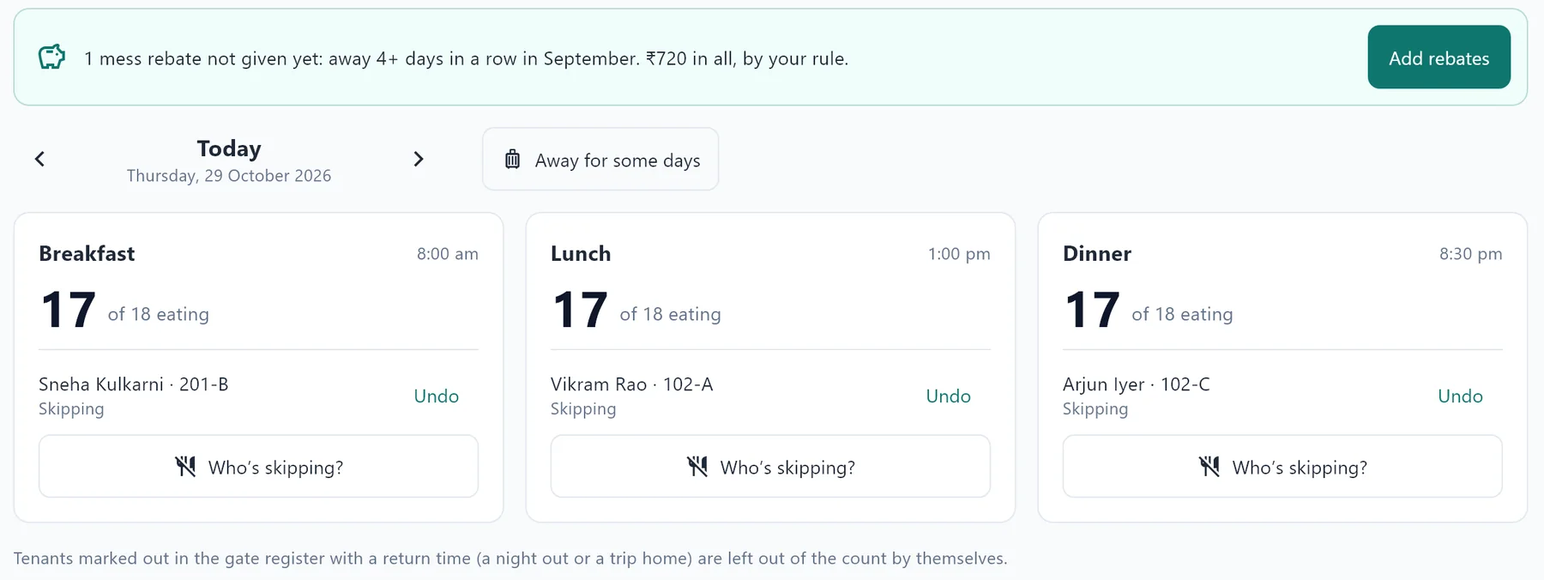Click the luggage icon for away days

(x=512, y=160)
